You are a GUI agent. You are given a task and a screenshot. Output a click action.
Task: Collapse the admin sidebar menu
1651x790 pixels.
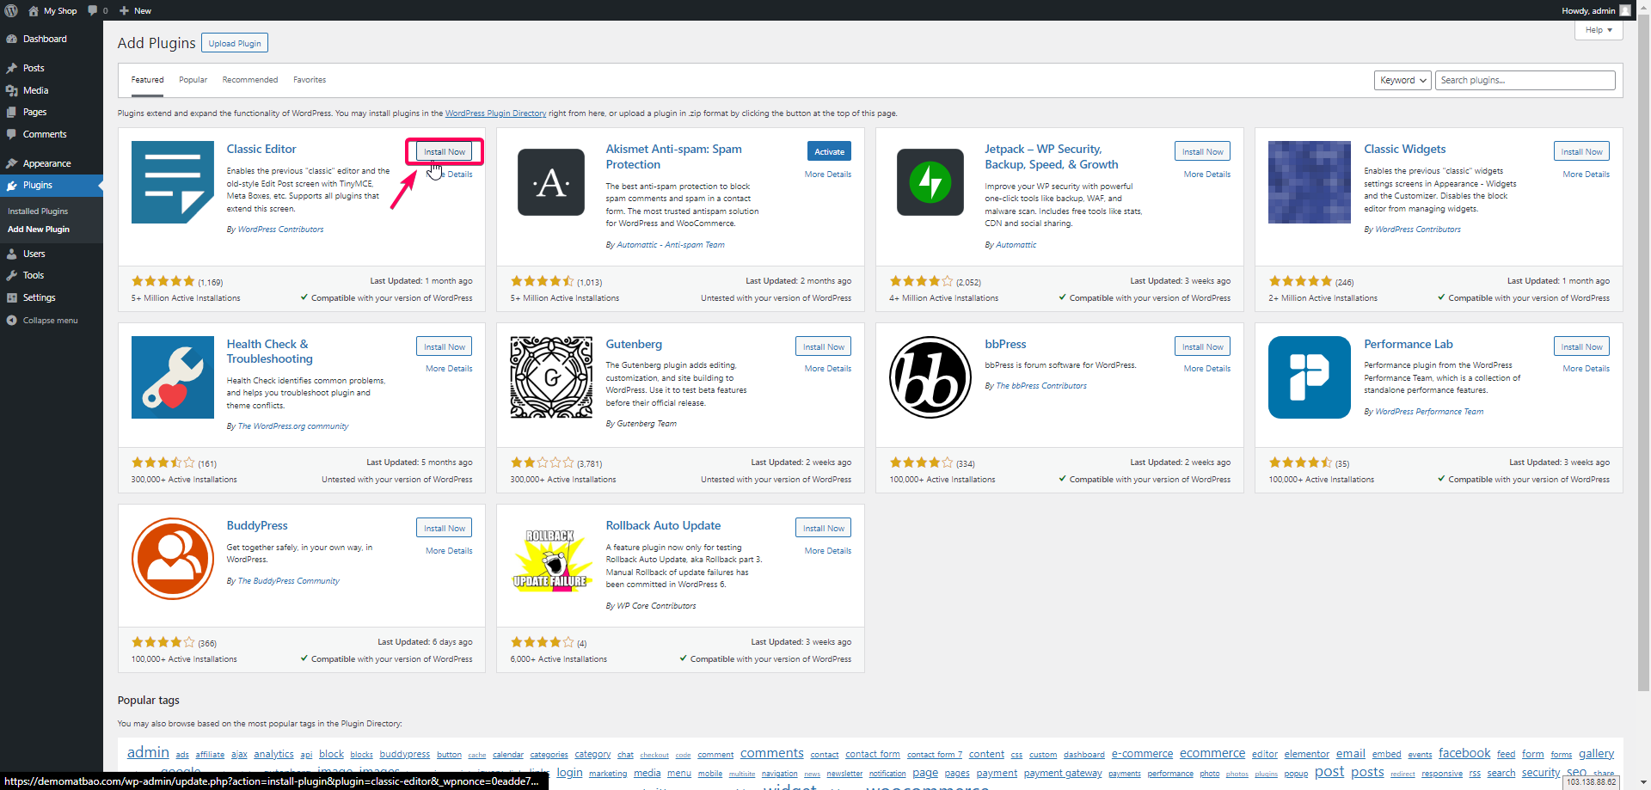50,320
